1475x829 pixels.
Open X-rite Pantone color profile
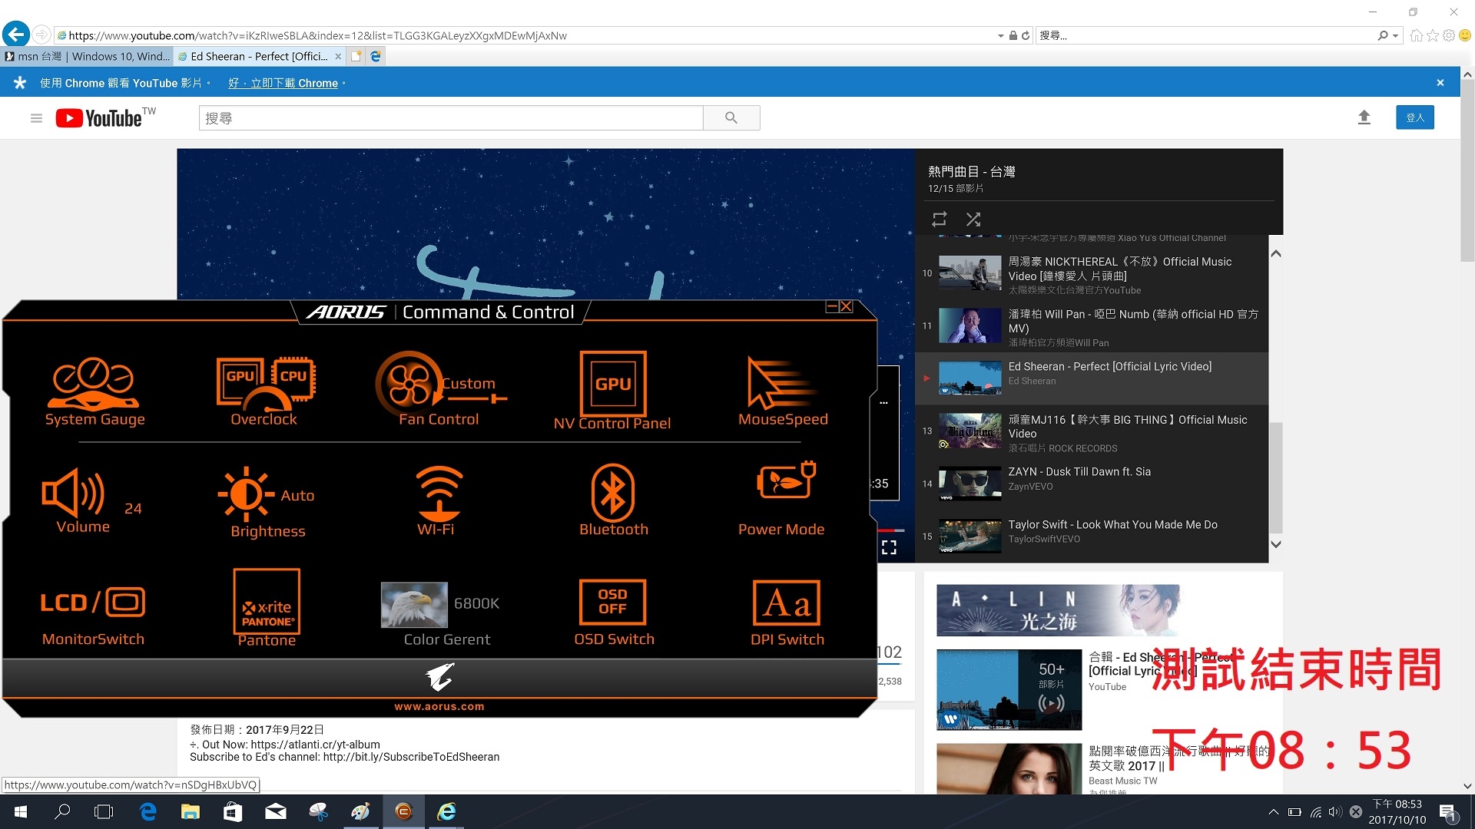[x=267, y=601]
